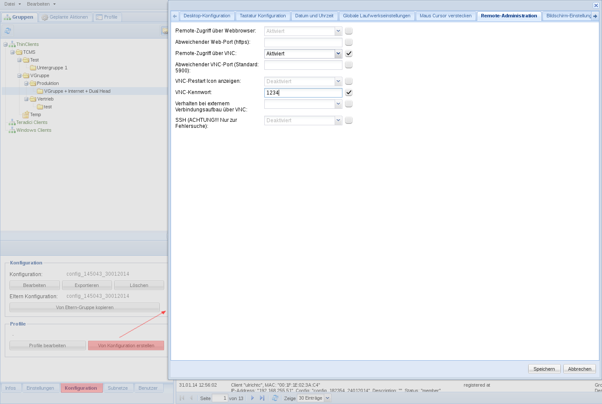Click the Abbrechen button
This screenshot has width=602, height=404.
579,369
